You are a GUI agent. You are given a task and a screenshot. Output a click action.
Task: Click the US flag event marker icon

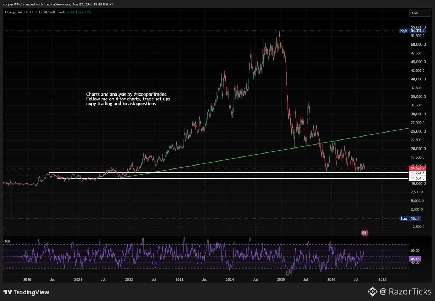pos(365,233)
